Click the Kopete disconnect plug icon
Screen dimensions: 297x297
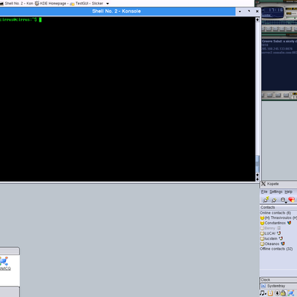click(x=274, y=200)
